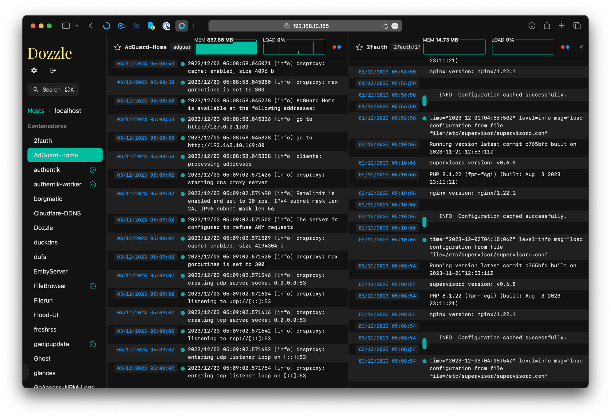Click health check icon beside authentik-worker

click(93, 184)
